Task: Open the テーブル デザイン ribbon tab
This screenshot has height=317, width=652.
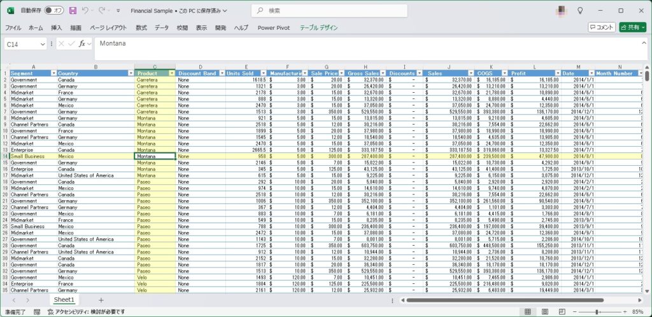Action: click(319, 28)
